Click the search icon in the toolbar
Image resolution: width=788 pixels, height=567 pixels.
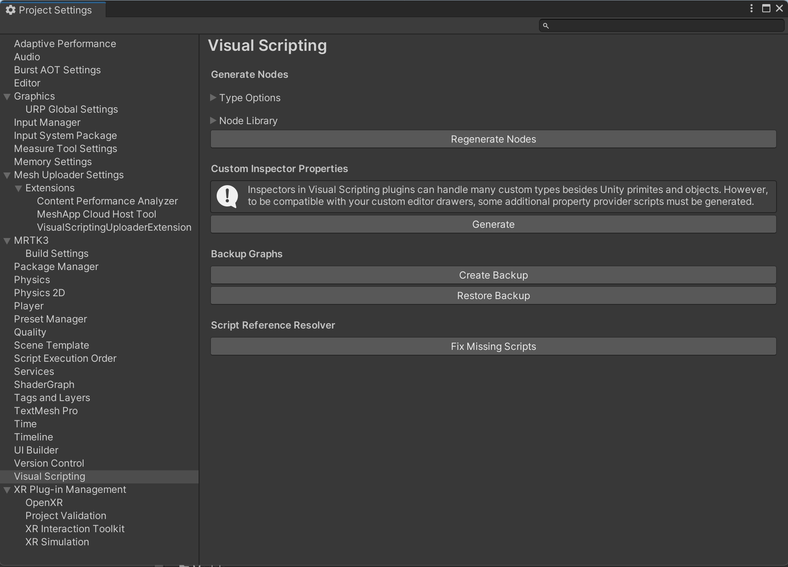(x=546, y=25)
